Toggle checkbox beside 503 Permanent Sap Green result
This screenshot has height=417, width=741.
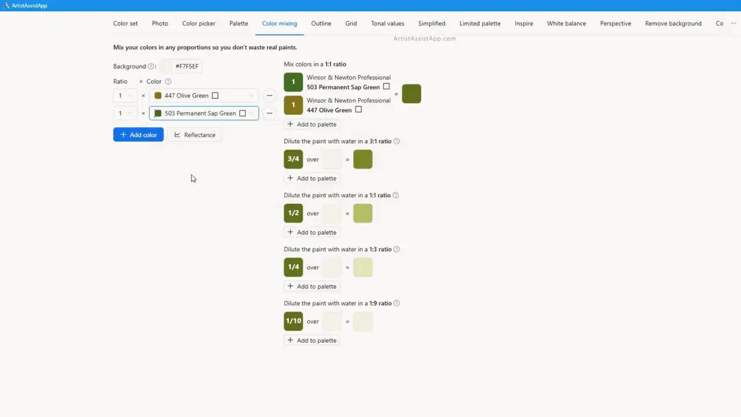386,87
